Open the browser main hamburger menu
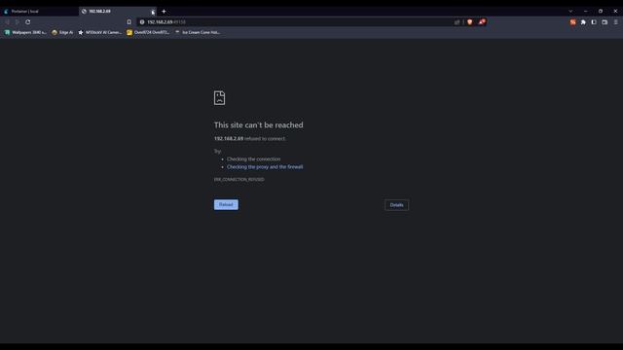 point(616,22)
